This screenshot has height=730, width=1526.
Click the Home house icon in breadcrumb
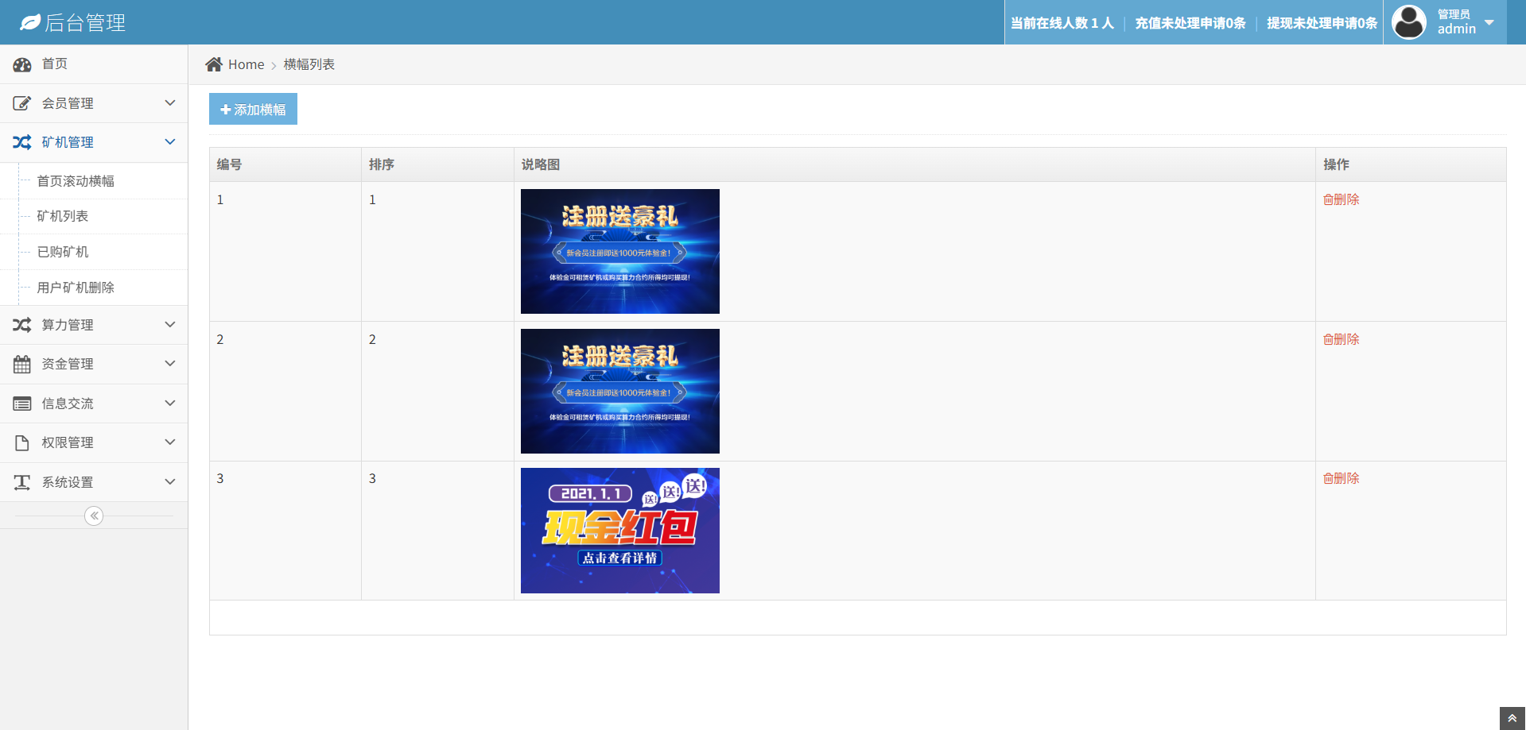214,64
